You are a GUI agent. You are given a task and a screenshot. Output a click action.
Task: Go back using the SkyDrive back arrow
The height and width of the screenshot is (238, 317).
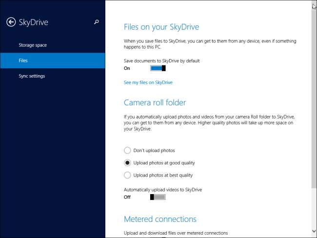11,22
